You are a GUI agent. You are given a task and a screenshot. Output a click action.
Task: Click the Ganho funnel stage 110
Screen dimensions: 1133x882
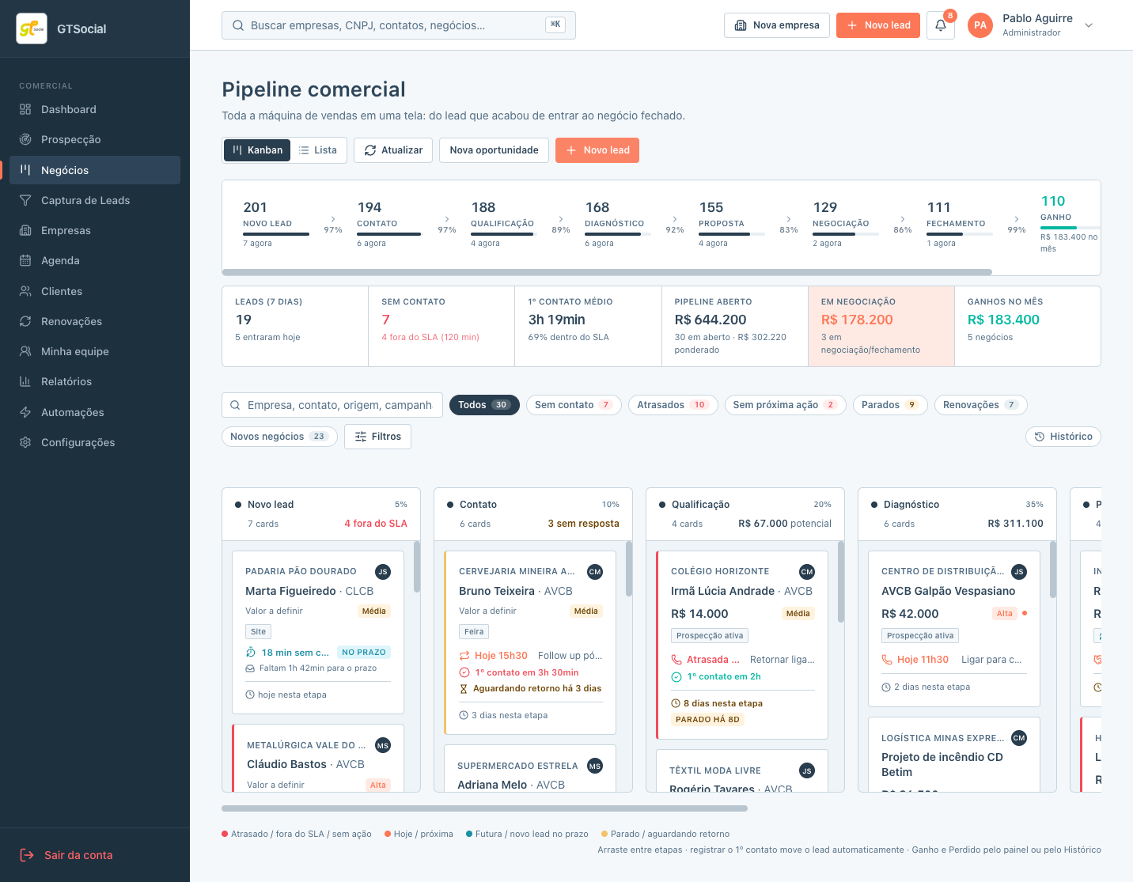coord(1068,225)
